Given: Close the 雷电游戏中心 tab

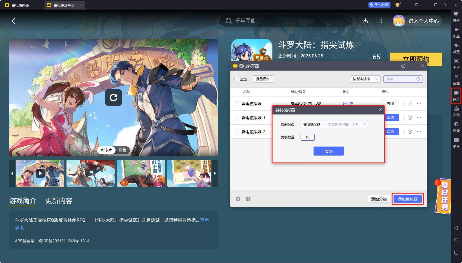Looking at the screenshot, I should (81, 5).
